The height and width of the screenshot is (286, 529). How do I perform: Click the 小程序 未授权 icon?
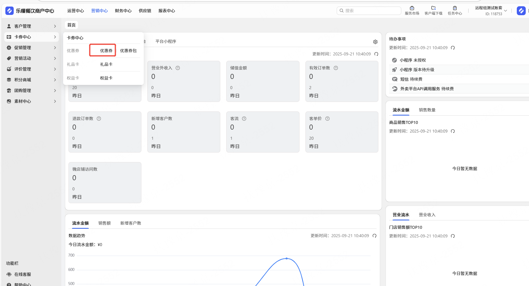(x=394, y=60)
